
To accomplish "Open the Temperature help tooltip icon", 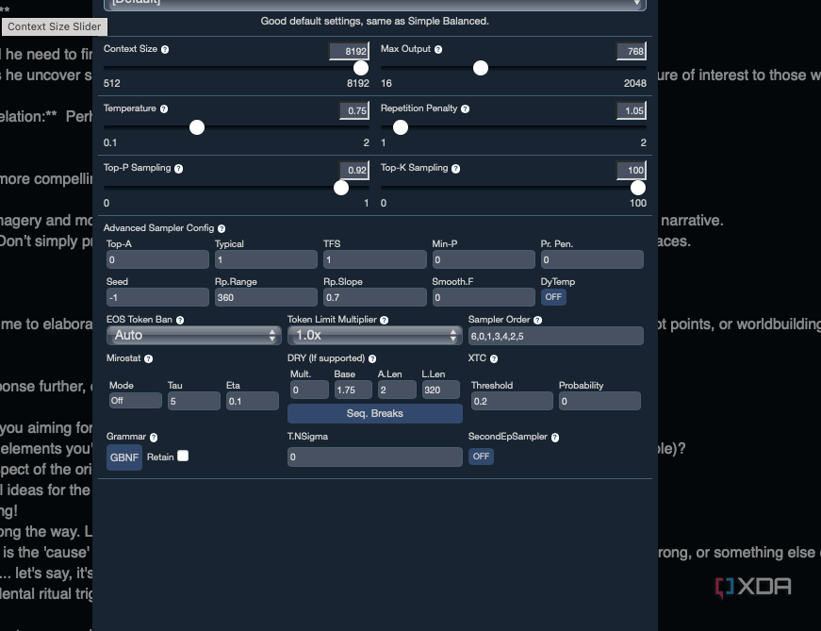I will pyautogui.click(x=164, y=109).
